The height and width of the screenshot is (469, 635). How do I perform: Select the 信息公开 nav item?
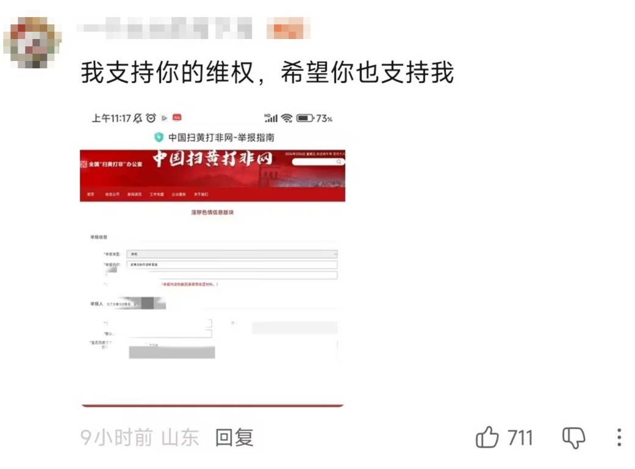[112, 195]
